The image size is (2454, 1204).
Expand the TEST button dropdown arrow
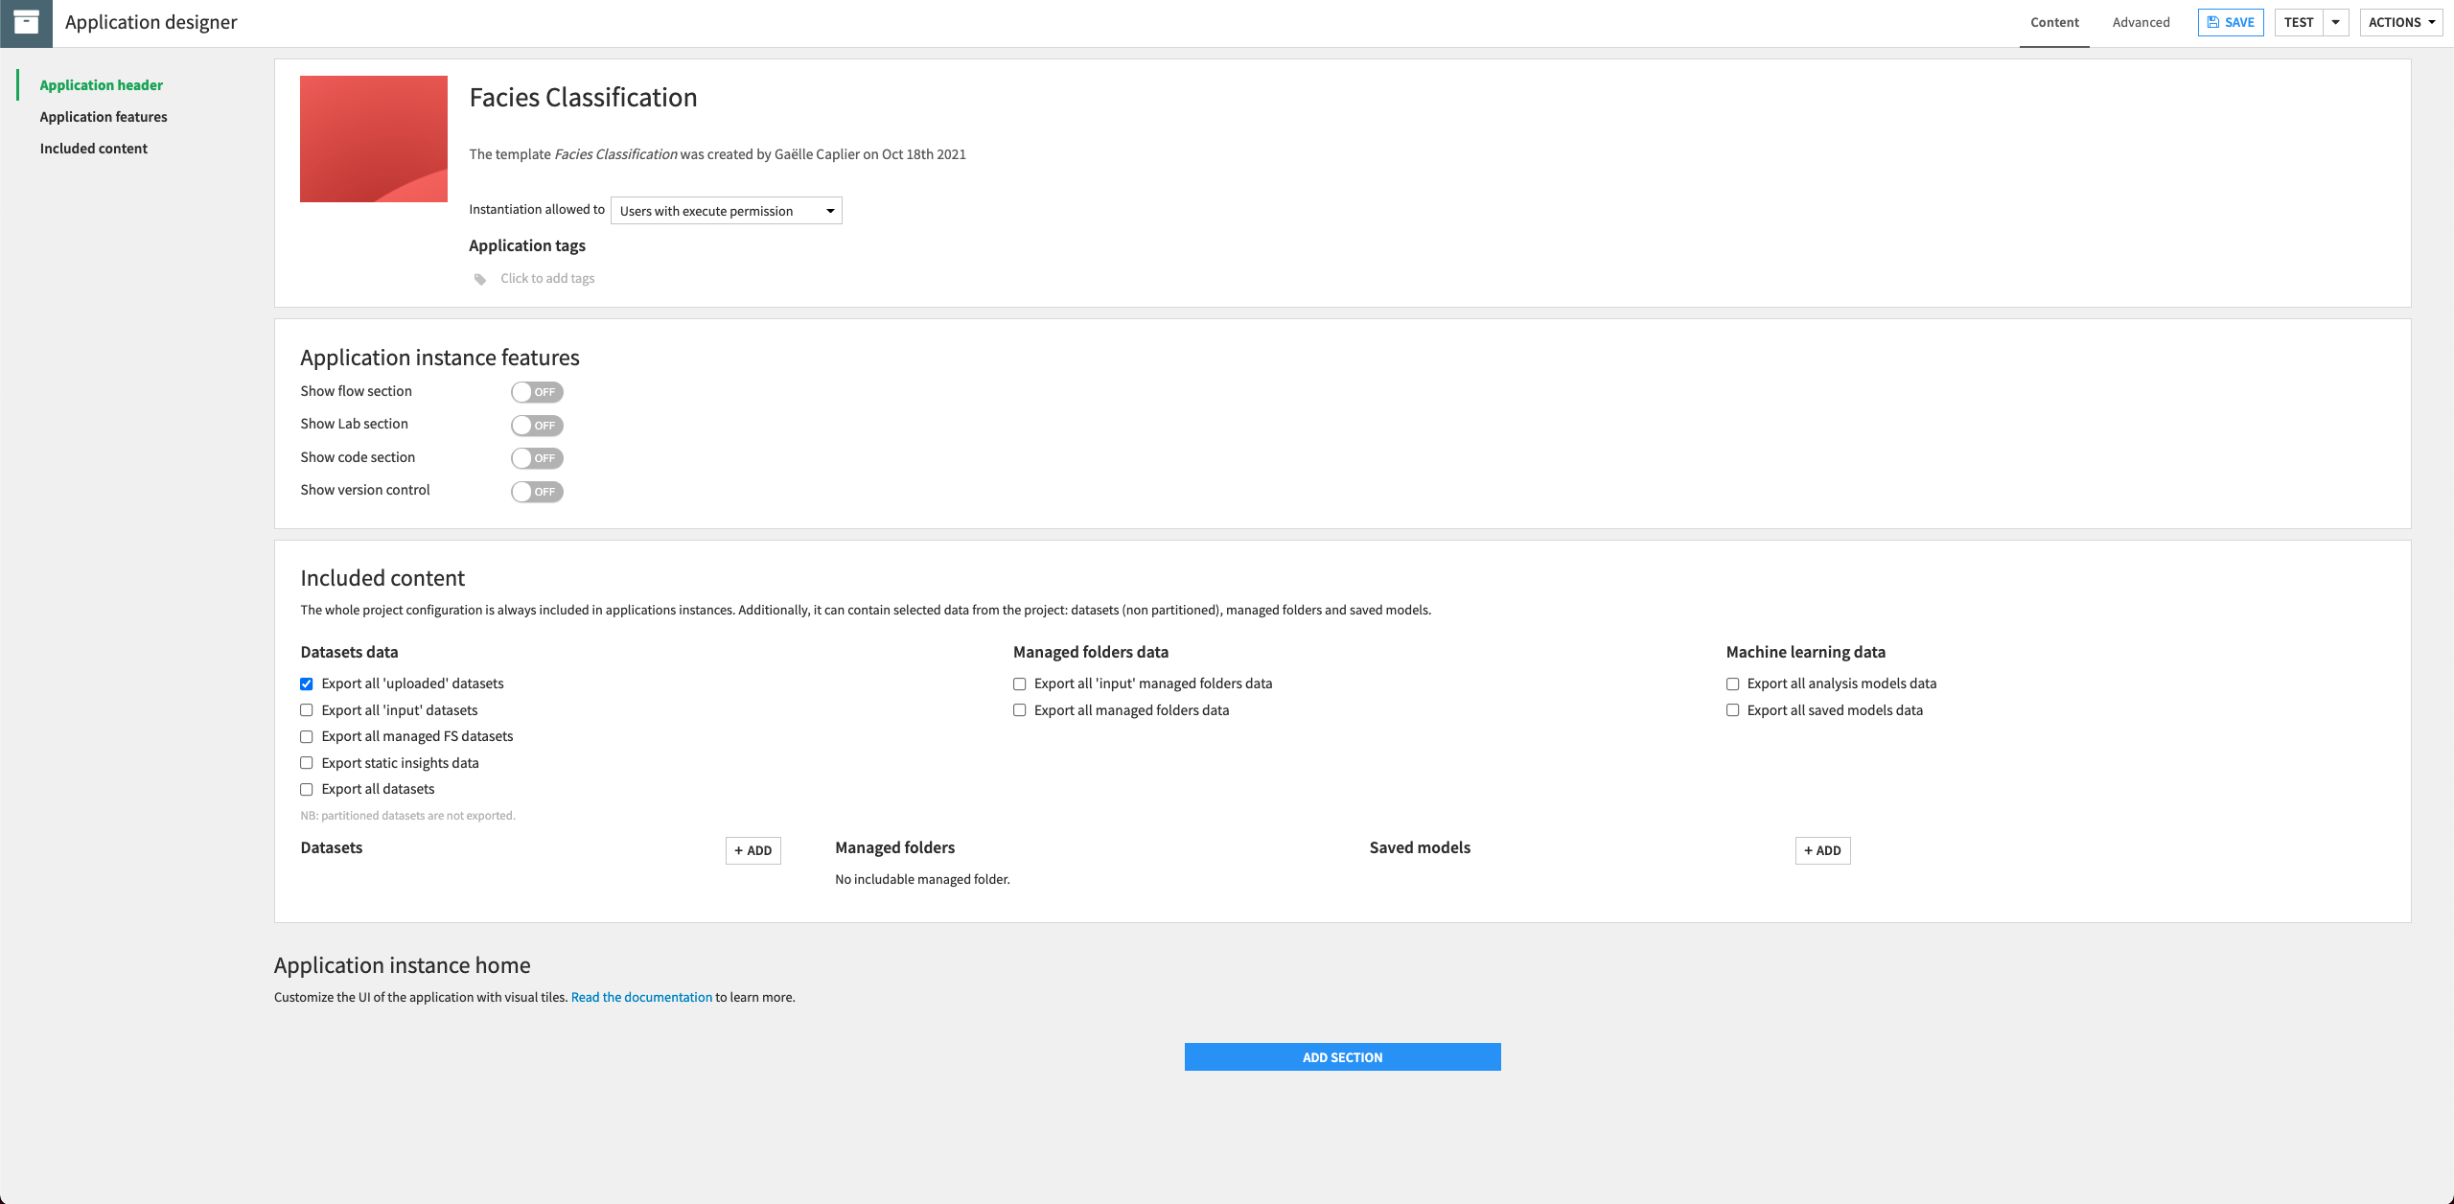click(x=2335, y=21)
